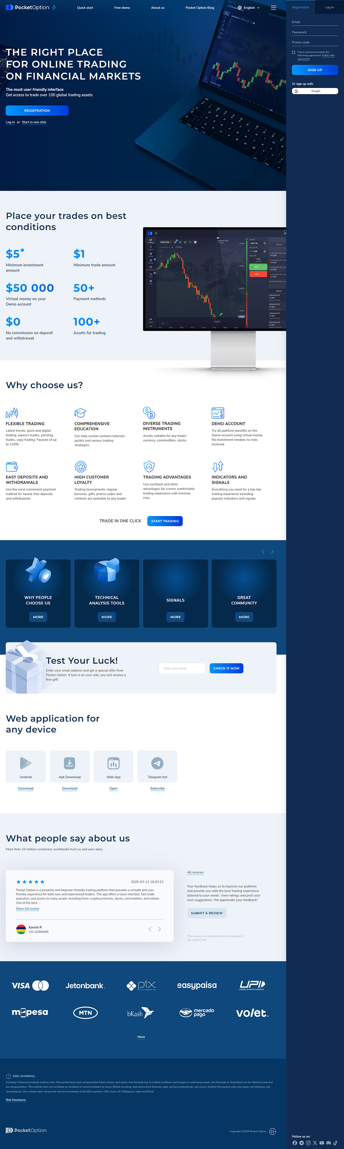Click the CHECK IT NOW button

coord(226,668)
